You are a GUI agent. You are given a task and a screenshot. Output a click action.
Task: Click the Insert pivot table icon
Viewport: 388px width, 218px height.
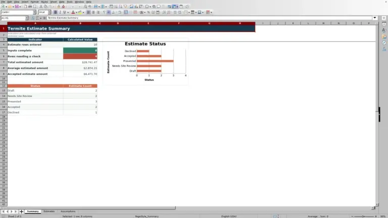pos(141,7)
